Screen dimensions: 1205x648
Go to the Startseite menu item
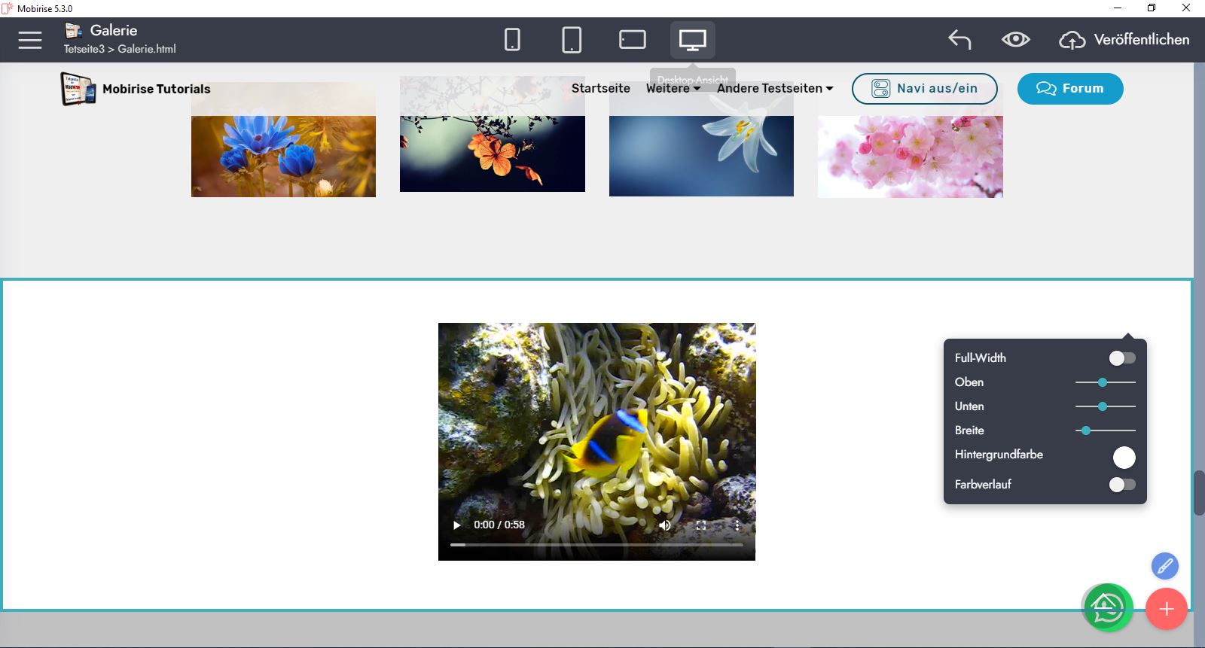(x=600, y=89)
